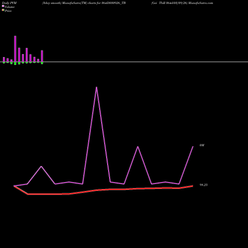Viewport: 248px width, 248px height.
Task: Click the tallest magenta volume bar
Action: pyautogui.click(x=15, y=49)
